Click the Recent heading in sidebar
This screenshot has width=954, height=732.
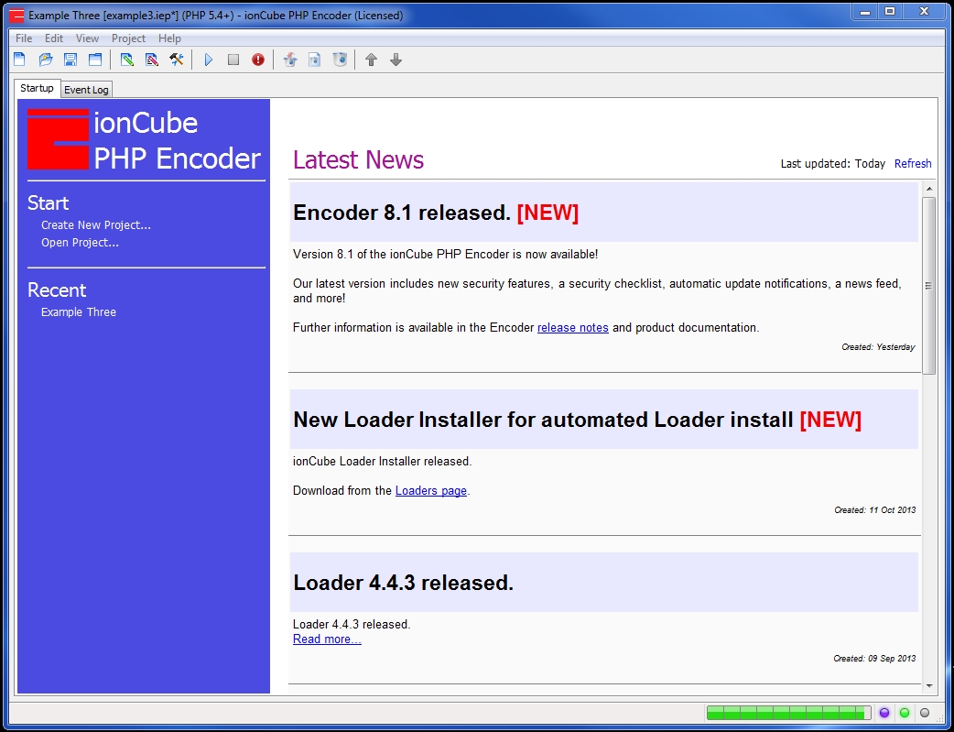tap(57, 290)
